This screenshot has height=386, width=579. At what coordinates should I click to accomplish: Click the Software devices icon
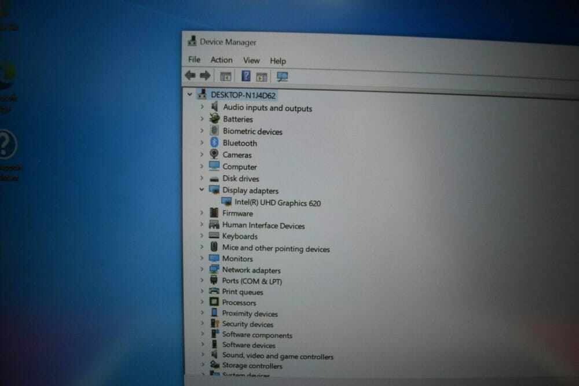[214, 344]
